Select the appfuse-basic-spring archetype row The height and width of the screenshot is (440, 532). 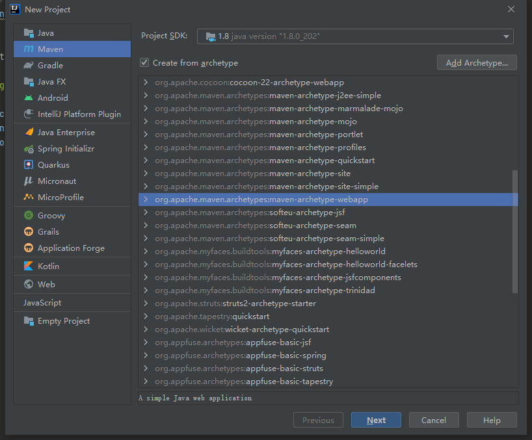[328, 356]
